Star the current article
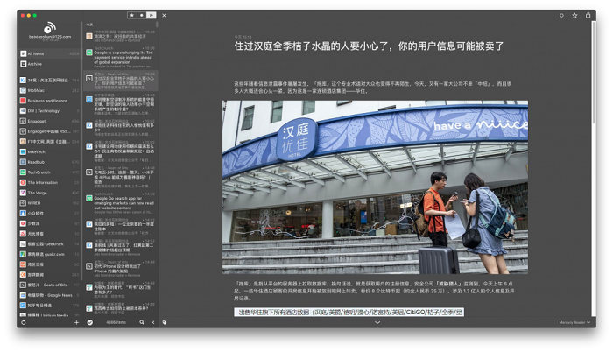Viewport: 613px width, 352px height. tap(574, 16)
